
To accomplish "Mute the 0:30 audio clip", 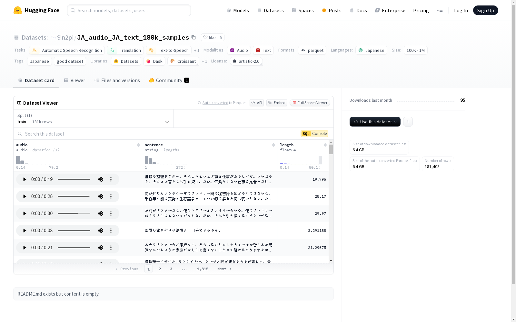I will point(101,213).
